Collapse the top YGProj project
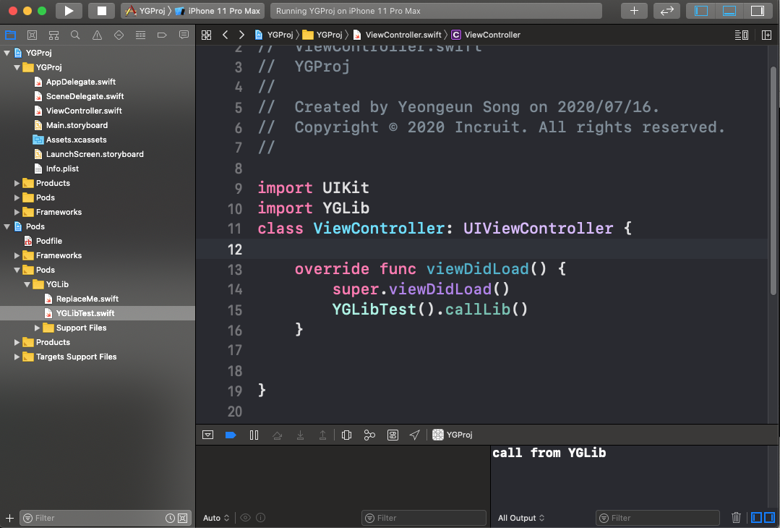The width and height of the screenshot is (780, 528). point(7,53)
